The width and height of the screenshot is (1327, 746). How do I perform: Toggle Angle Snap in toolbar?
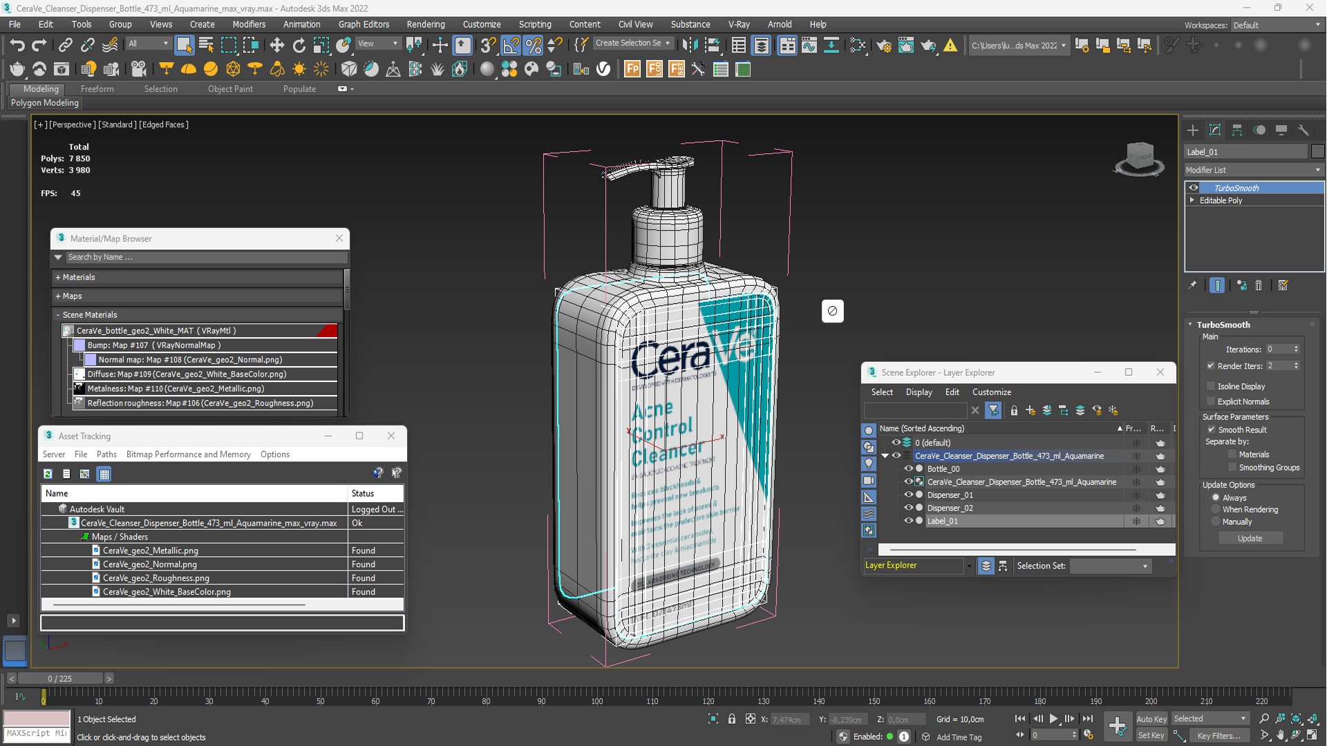[x=511, y=46]
